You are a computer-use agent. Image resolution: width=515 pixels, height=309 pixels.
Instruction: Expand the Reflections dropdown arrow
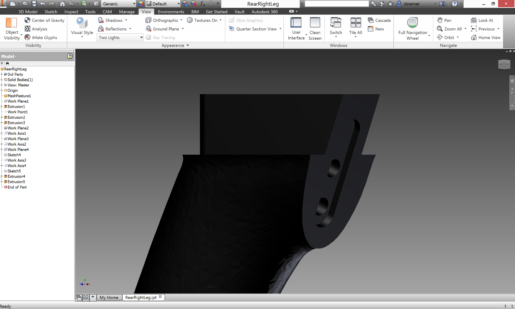point(130,29)
